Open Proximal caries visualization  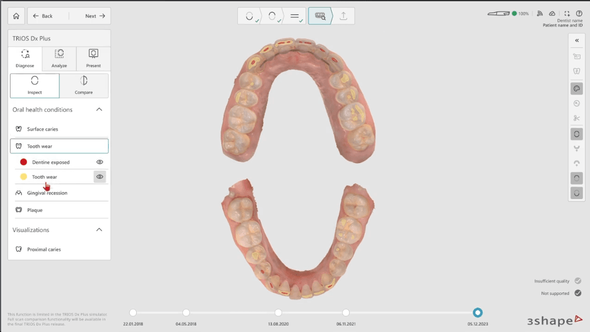[59, 249]
